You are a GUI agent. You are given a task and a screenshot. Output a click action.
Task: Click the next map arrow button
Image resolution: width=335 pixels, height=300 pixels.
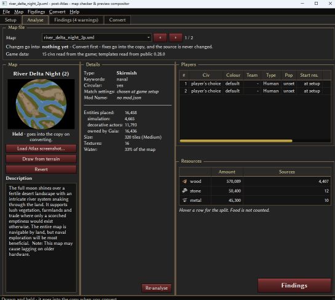[x=175, y=38]
